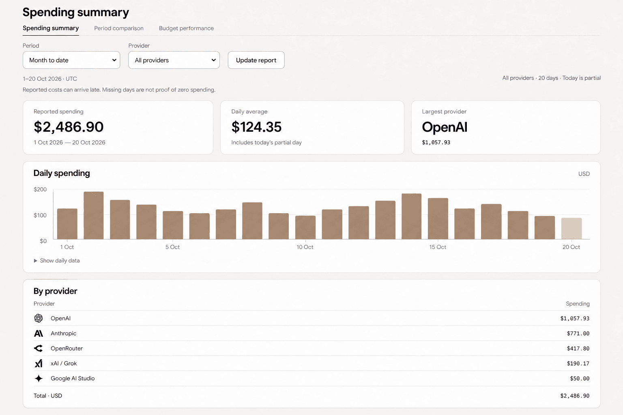
Task: Switch to the Spending summary tab
Action: [x=51, y=28]
